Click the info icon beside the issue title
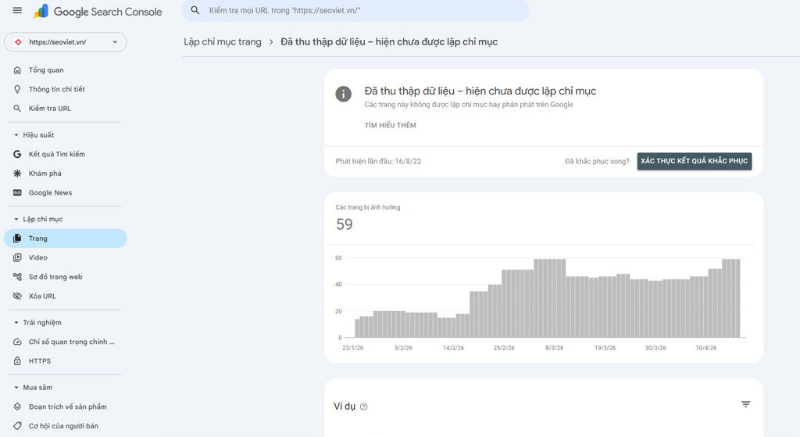The width and height of the screenshot is (800, 437). [343, 94]
